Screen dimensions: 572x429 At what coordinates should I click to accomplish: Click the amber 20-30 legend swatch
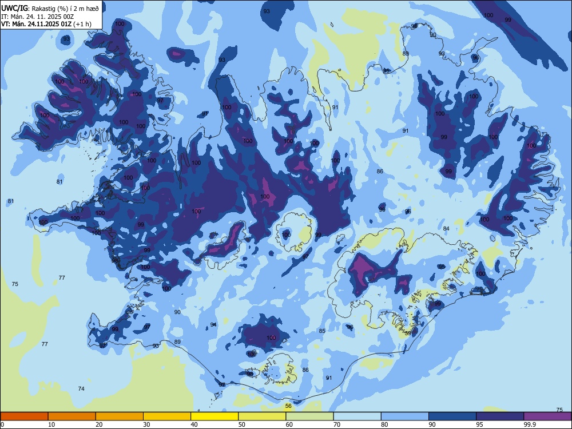[120, 416]
